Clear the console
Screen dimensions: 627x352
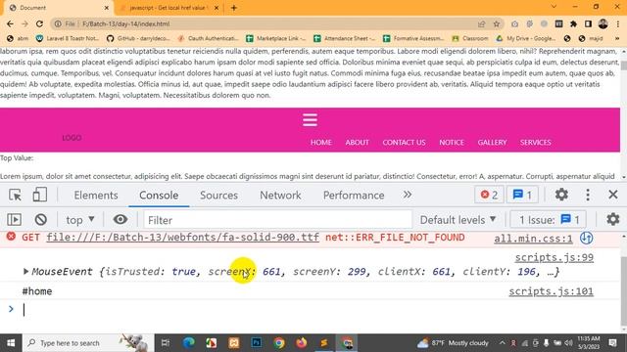(41, 219)
